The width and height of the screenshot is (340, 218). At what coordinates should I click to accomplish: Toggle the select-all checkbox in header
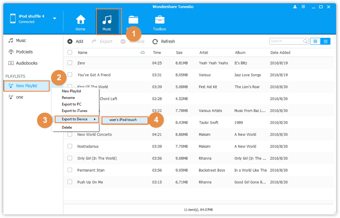70,53
